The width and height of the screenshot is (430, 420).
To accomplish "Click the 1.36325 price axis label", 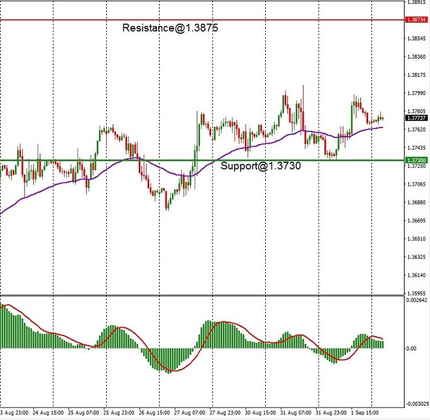I will pyautogui.click(x=416, y=257).
